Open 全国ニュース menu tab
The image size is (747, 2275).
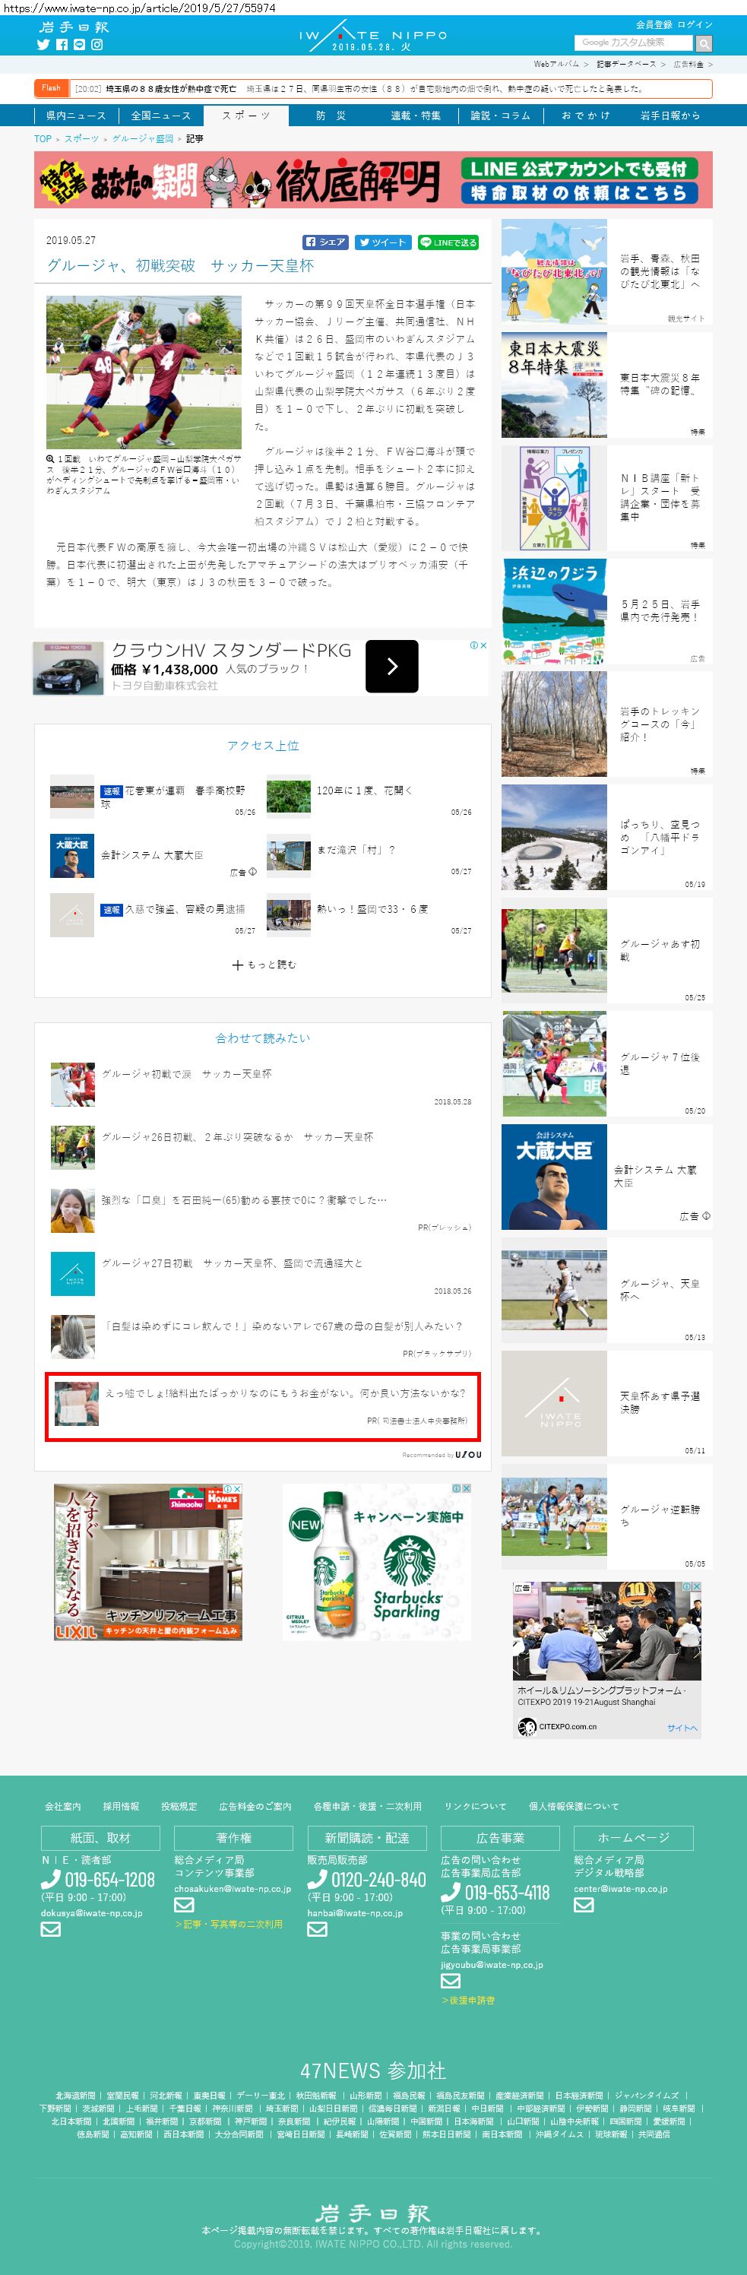click(160, 116)
